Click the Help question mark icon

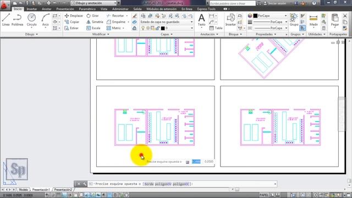(314, 3)
